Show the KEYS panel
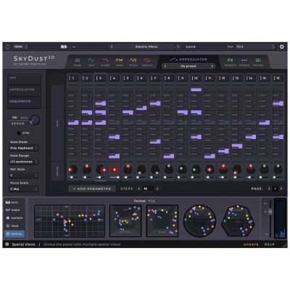Screen dimensions: 290x290 14,202
